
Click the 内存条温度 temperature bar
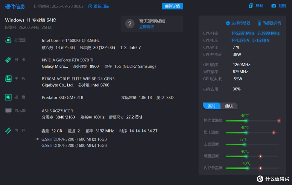click(x=253, y=168)
